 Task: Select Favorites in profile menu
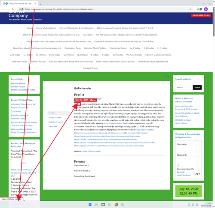pos(53,126)
